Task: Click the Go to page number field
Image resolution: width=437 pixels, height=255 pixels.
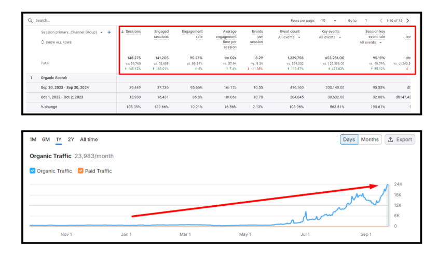Action: click(366, 21)
